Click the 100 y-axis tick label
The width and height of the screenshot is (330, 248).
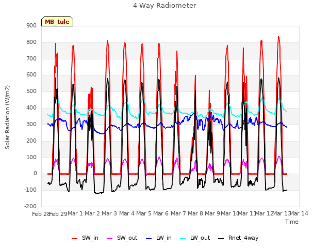tap(31, 157)
